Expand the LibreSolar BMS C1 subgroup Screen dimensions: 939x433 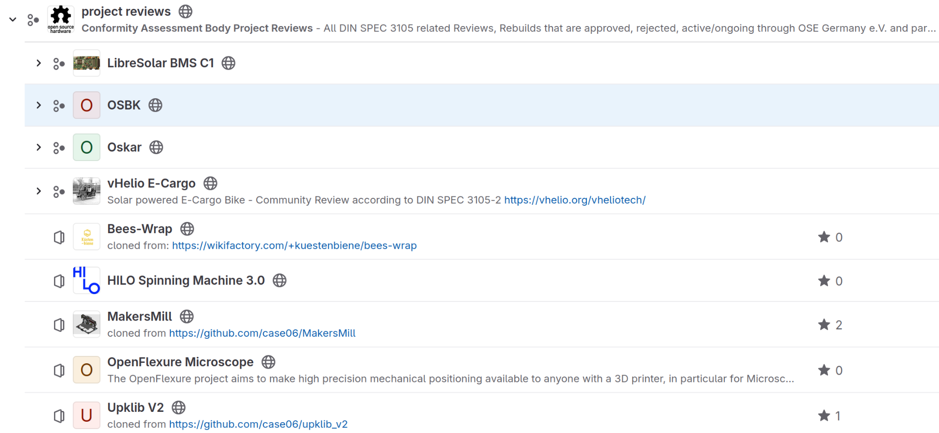[x=39, y=63]
